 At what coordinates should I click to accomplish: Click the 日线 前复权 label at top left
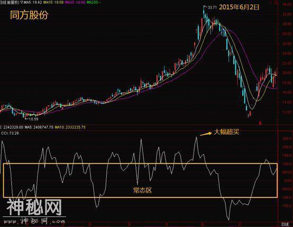click(x=10, y=3)
